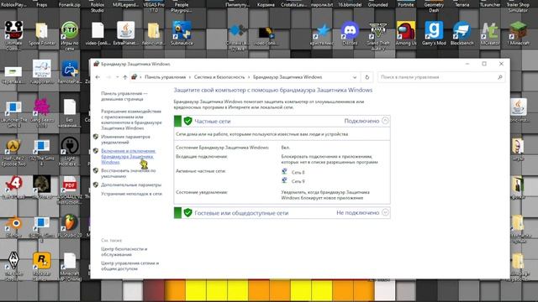Open the fabric-inst folder icon
This screenshot has width=538, height=302.
tap(153, 32)
